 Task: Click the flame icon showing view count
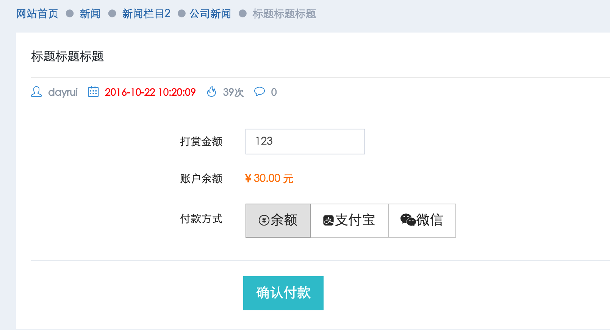tap(211, 92)
